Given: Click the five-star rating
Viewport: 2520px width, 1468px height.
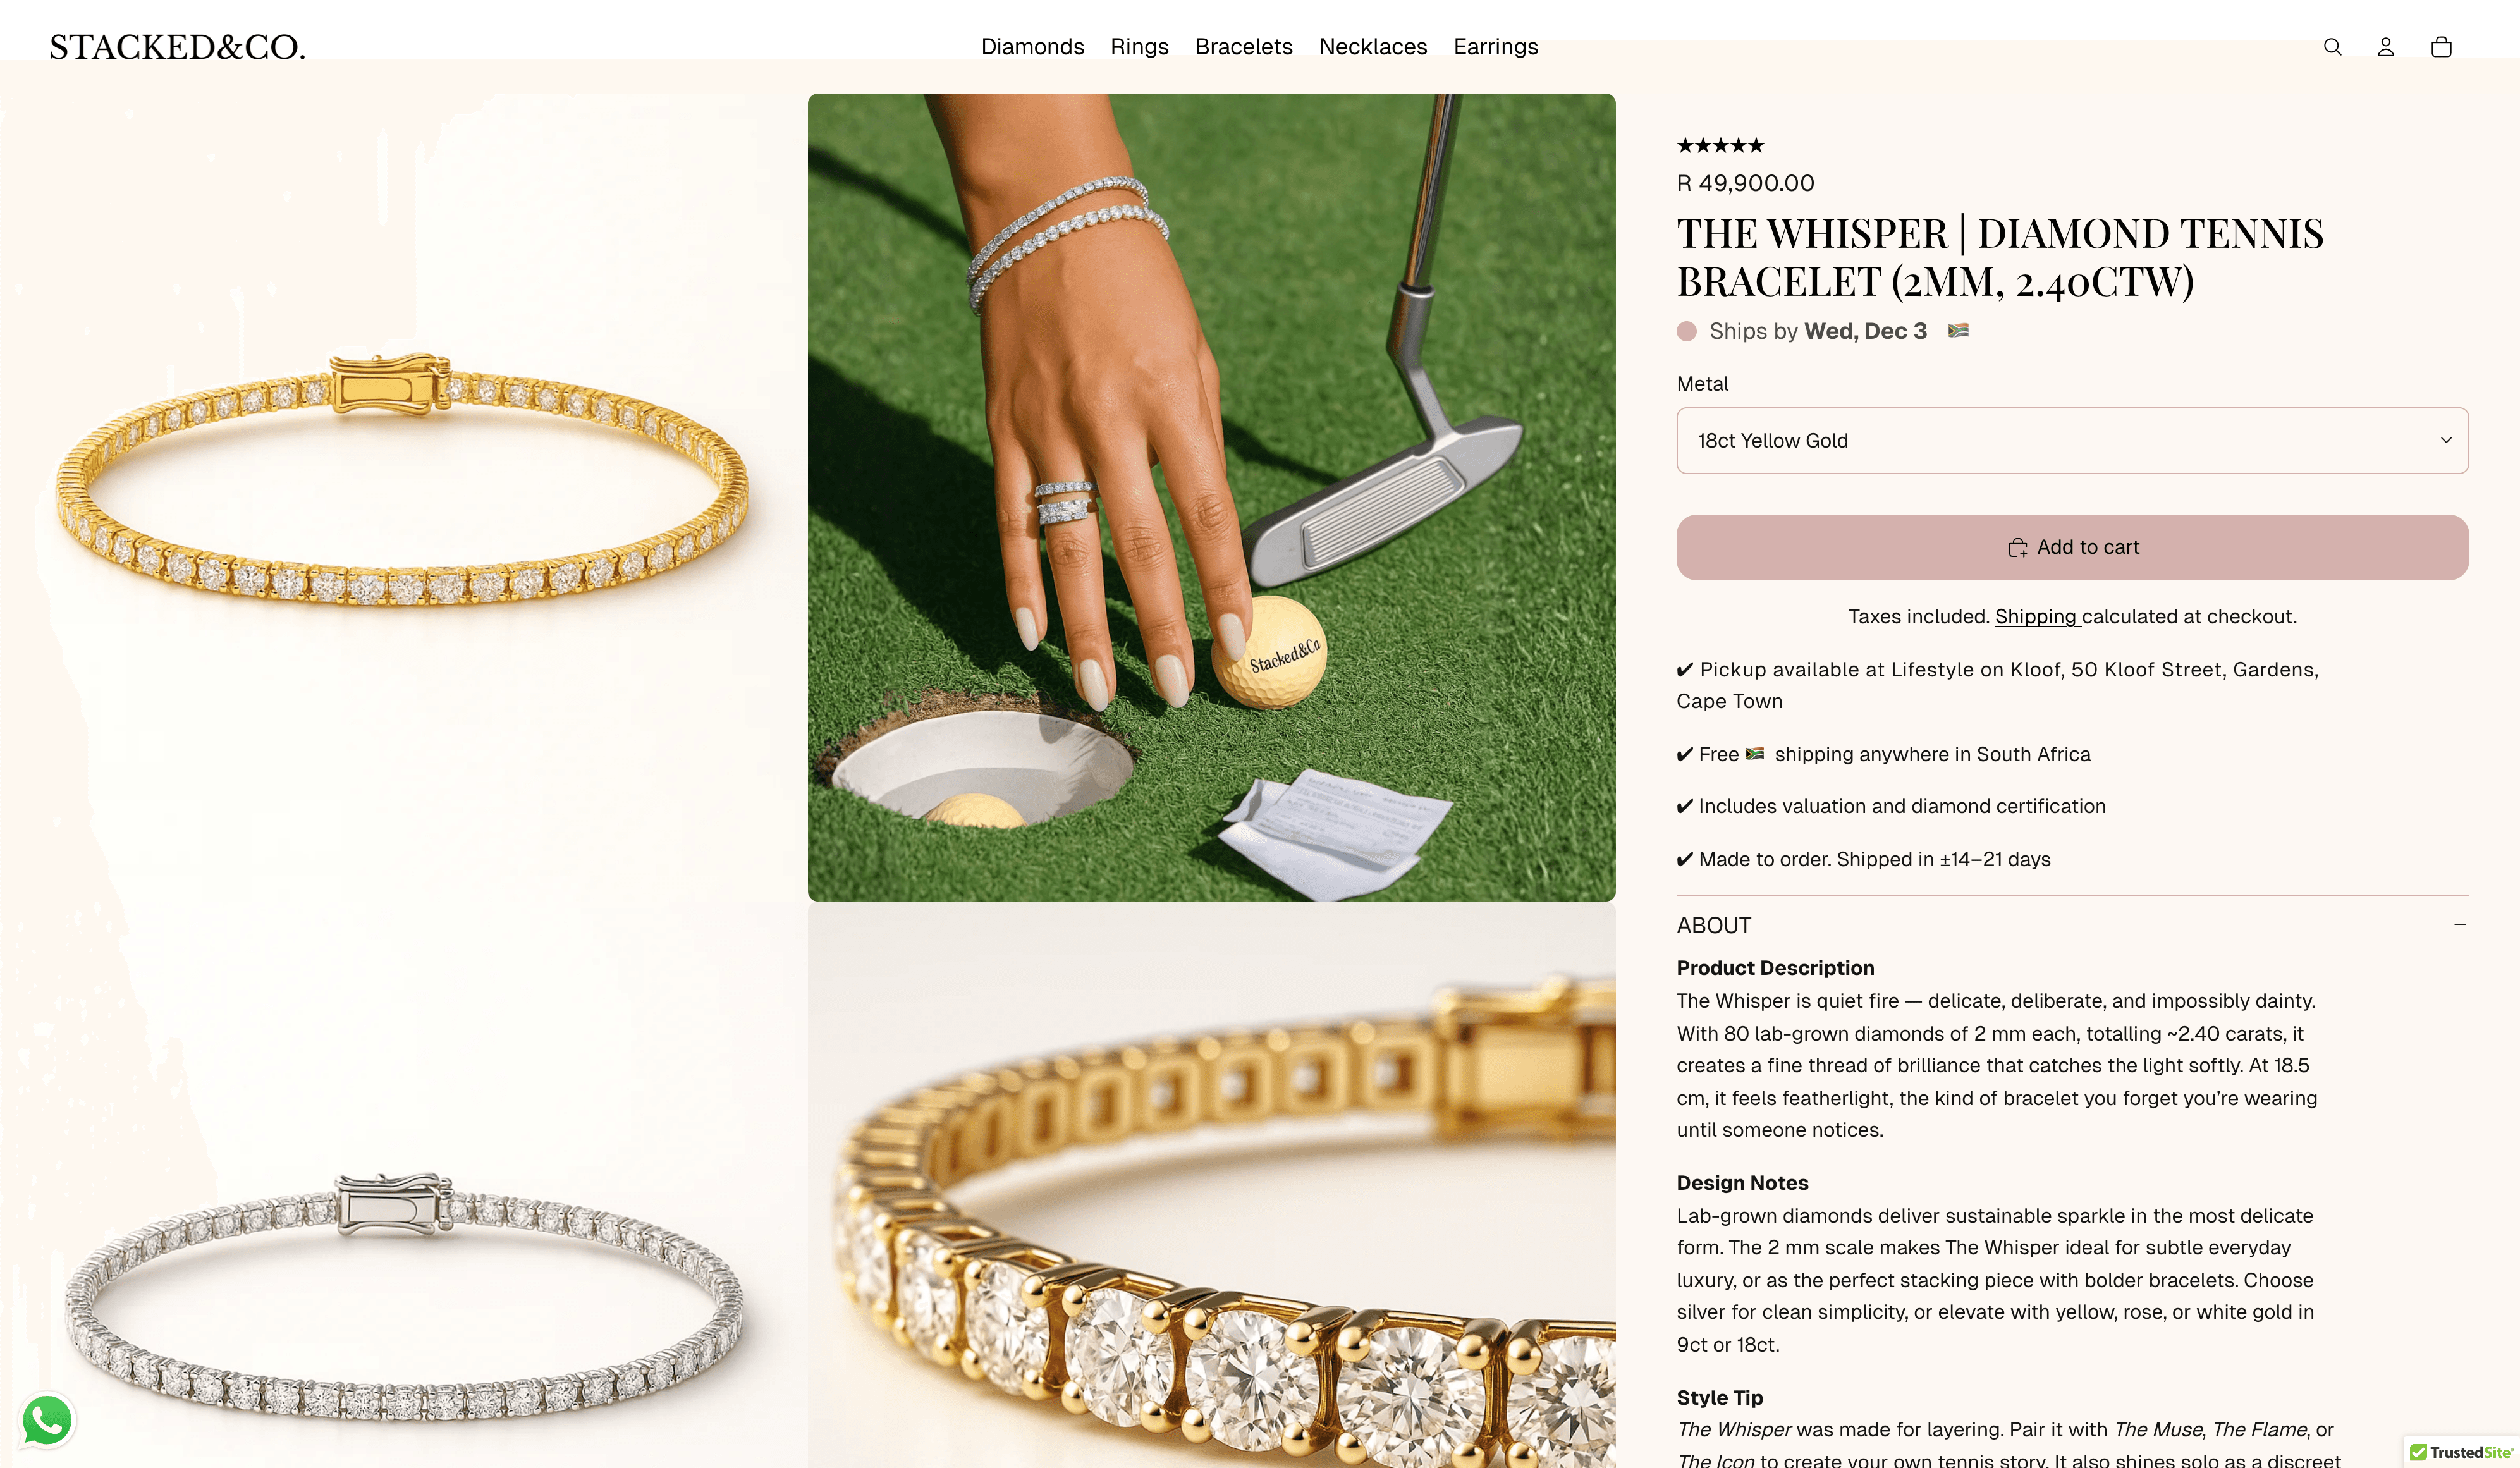Looking at the screenshot, I should pos(1720,146).
